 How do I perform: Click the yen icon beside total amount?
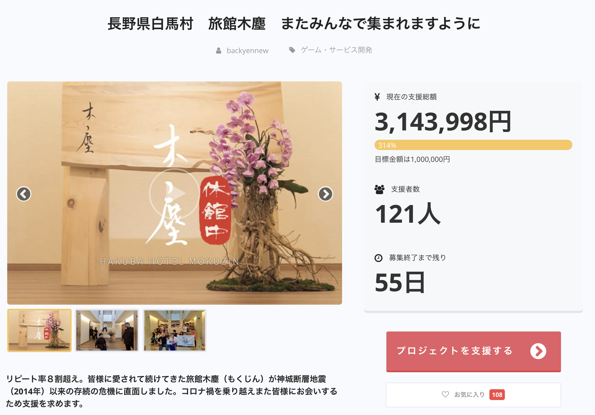[377, 97]
